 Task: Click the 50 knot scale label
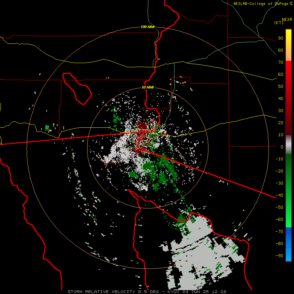(281, 87)
